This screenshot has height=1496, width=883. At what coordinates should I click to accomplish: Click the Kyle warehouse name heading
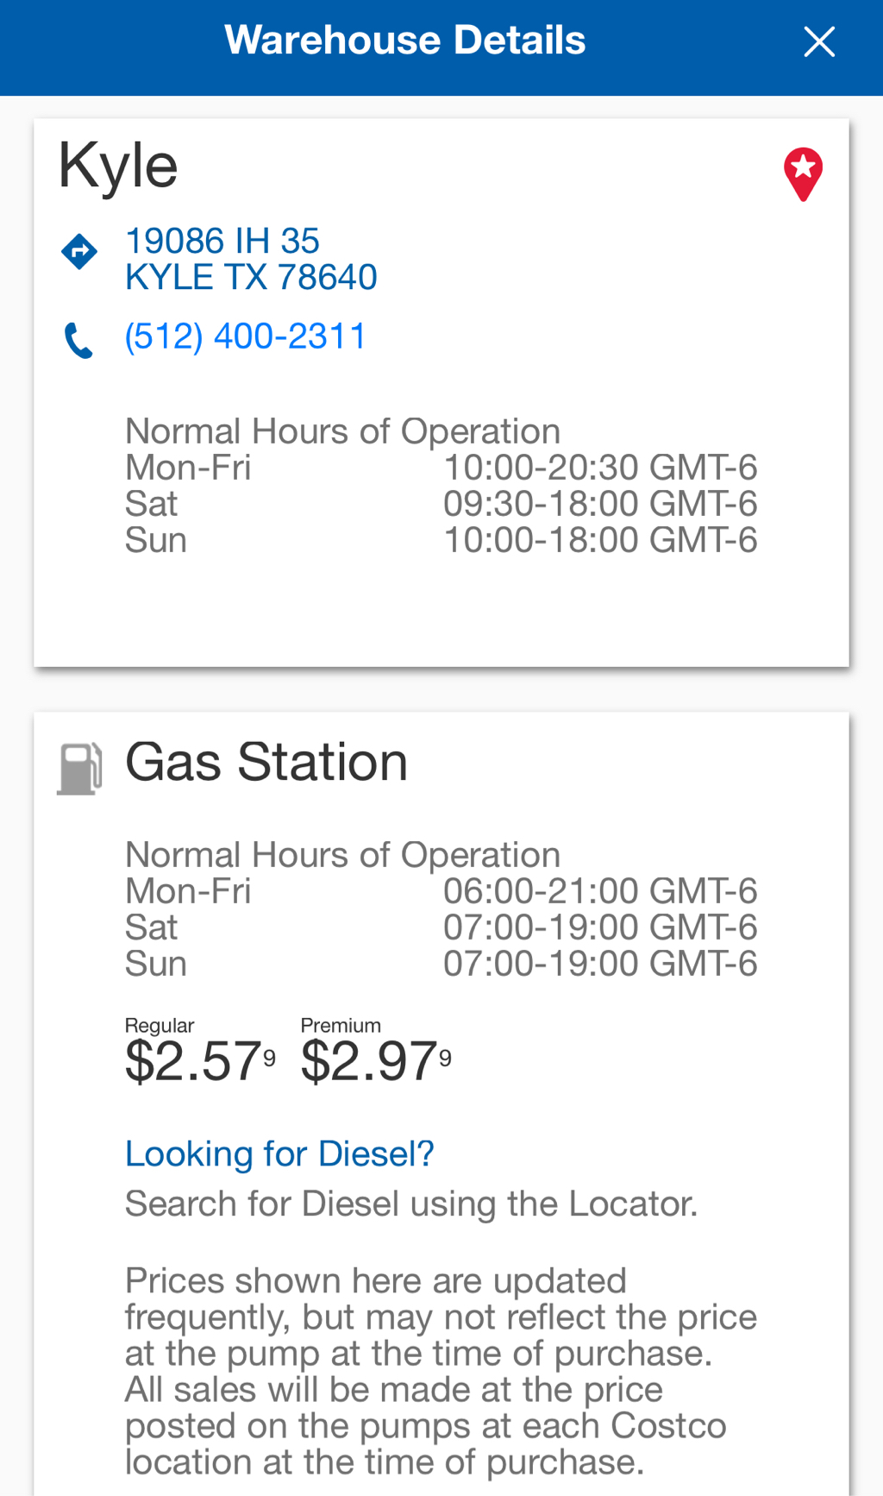pos(118,165)
